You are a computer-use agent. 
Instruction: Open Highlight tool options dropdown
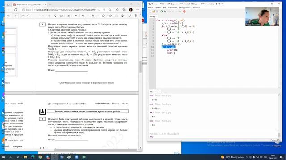tap(98, 16)
